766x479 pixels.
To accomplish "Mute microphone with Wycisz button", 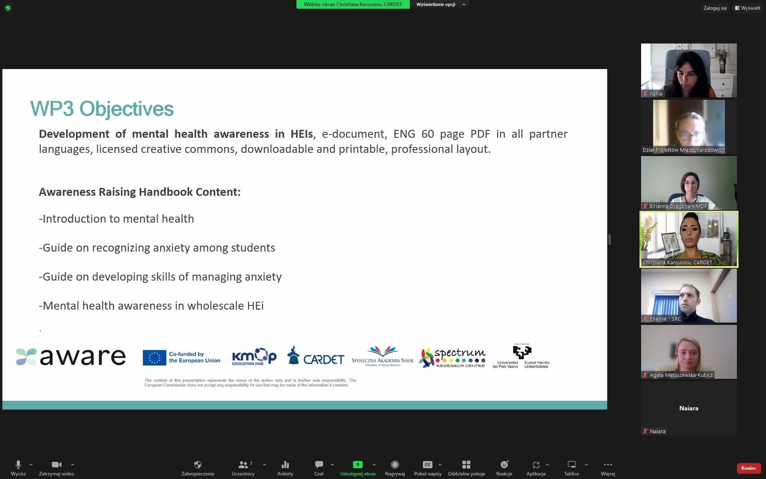I will [x=18, y=468].
